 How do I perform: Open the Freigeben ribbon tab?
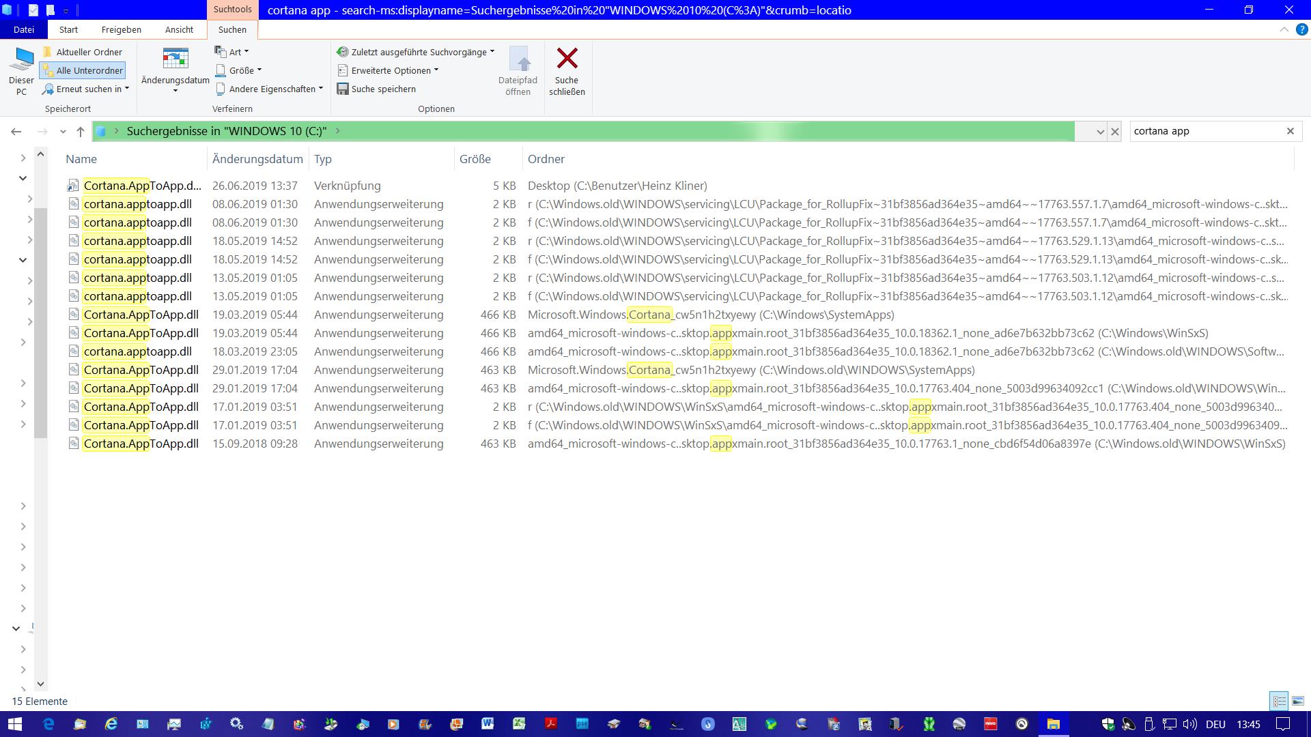122,29
